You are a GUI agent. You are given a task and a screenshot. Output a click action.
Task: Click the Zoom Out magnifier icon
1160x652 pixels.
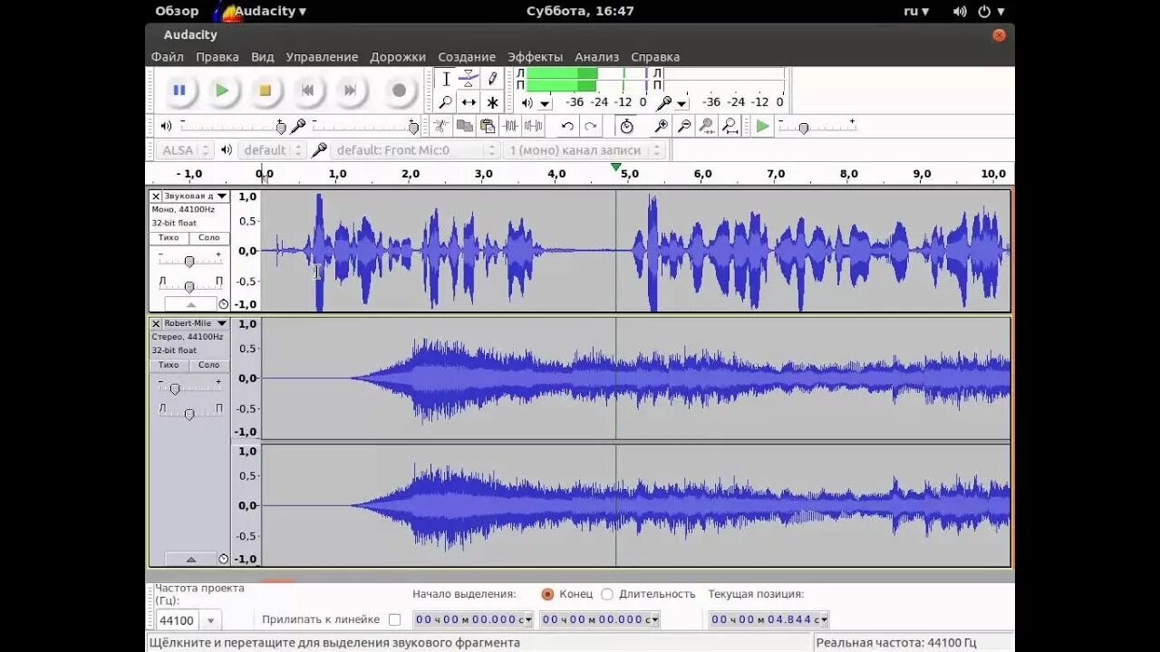coord(684,127)
